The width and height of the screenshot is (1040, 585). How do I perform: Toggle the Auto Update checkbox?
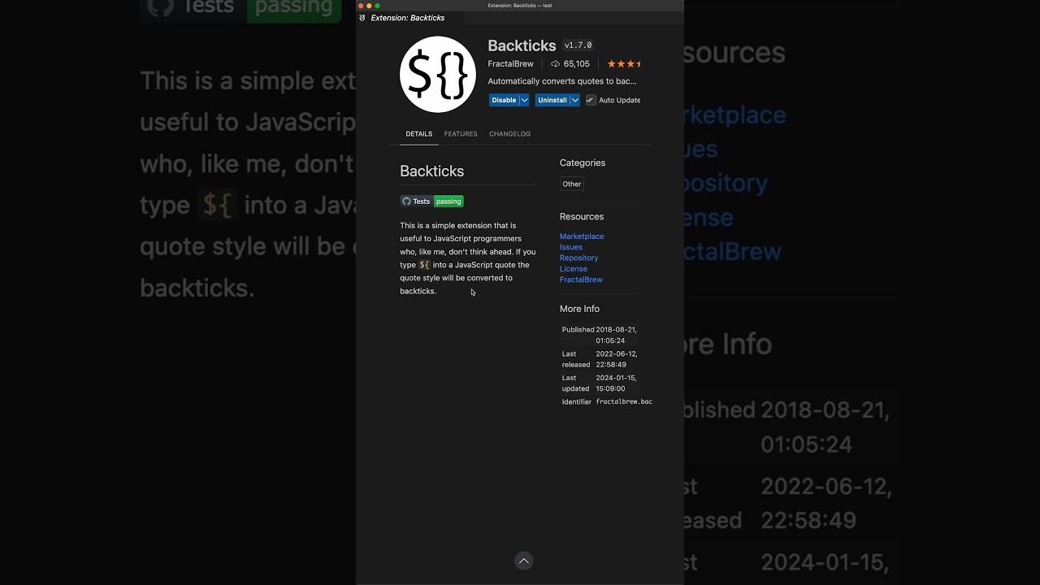point(591,100)
